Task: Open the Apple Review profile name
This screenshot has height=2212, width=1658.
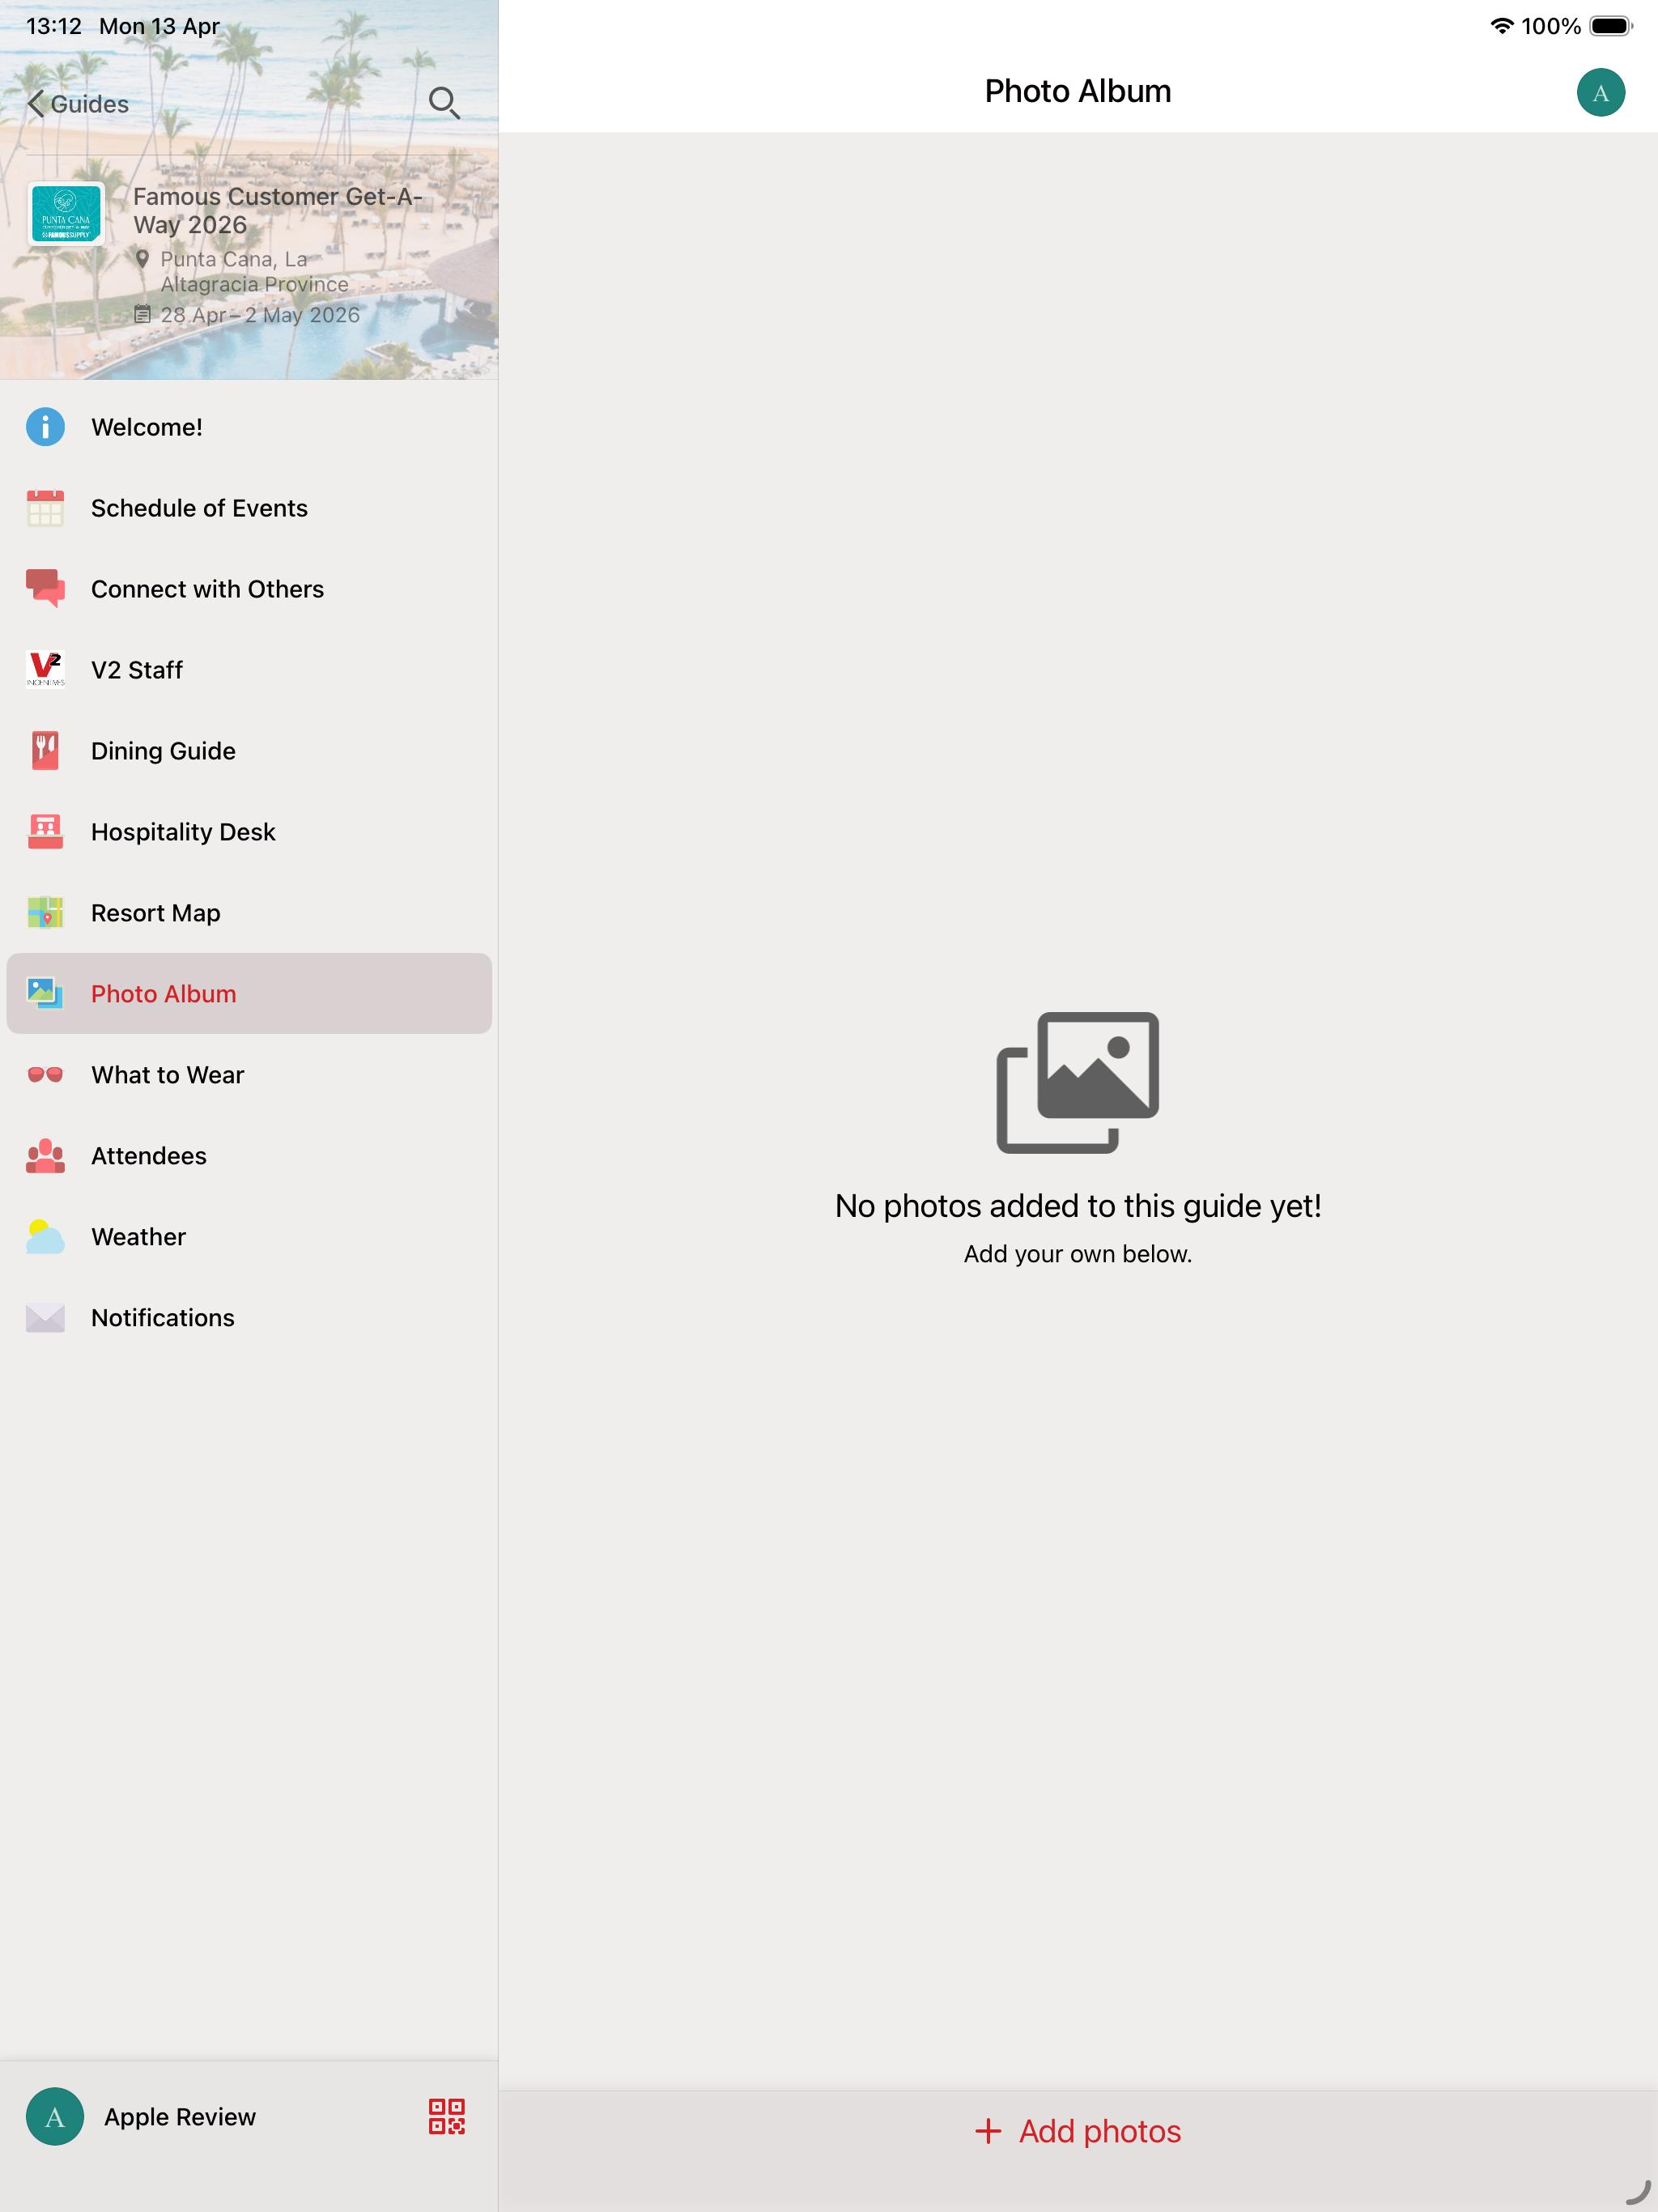Action: click(180, 2117)
